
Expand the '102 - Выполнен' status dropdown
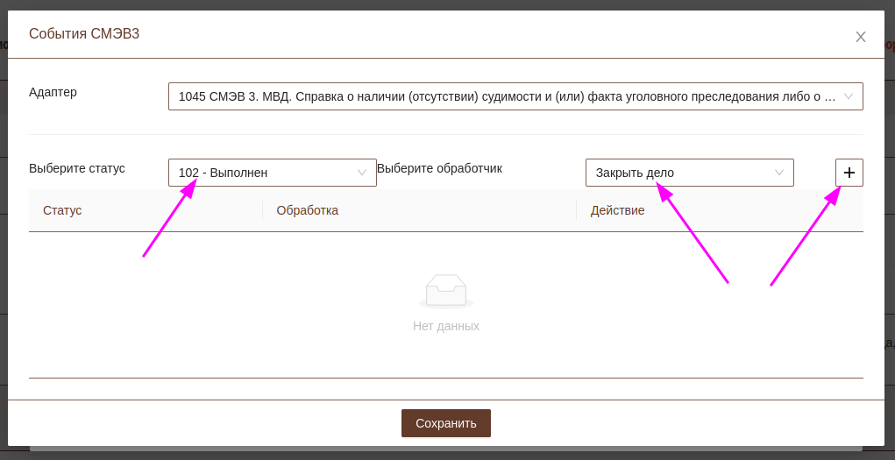263,173
